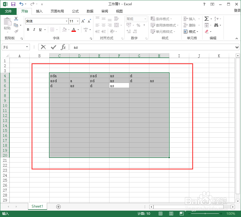Viewport: 241px width, 217px height.
Task: Switch to the 插入 tab
Action: click(x=39, y=11)
